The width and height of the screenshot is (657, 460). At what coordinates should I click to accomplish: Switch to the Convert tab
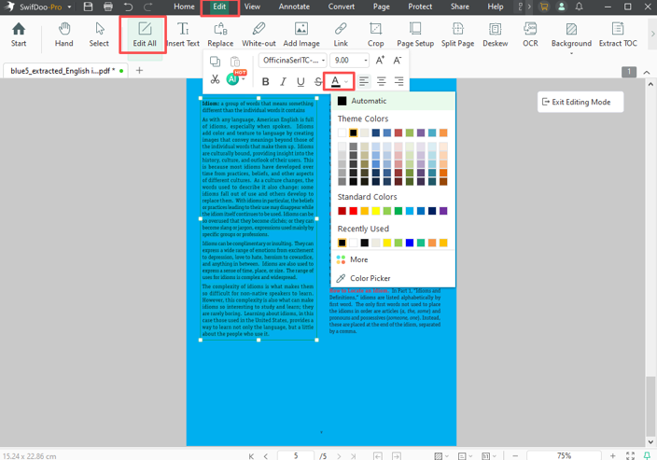(x=341, y=7)
